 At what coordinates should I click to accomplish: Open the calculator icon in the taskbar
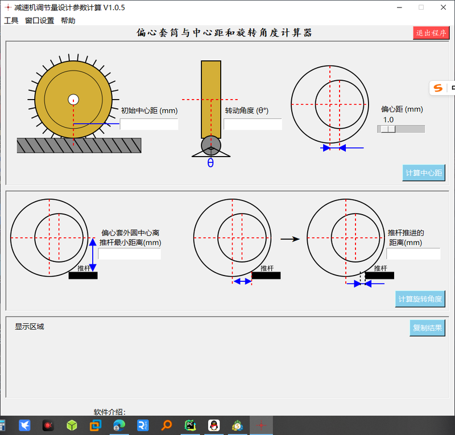click(x=2, y=425)
